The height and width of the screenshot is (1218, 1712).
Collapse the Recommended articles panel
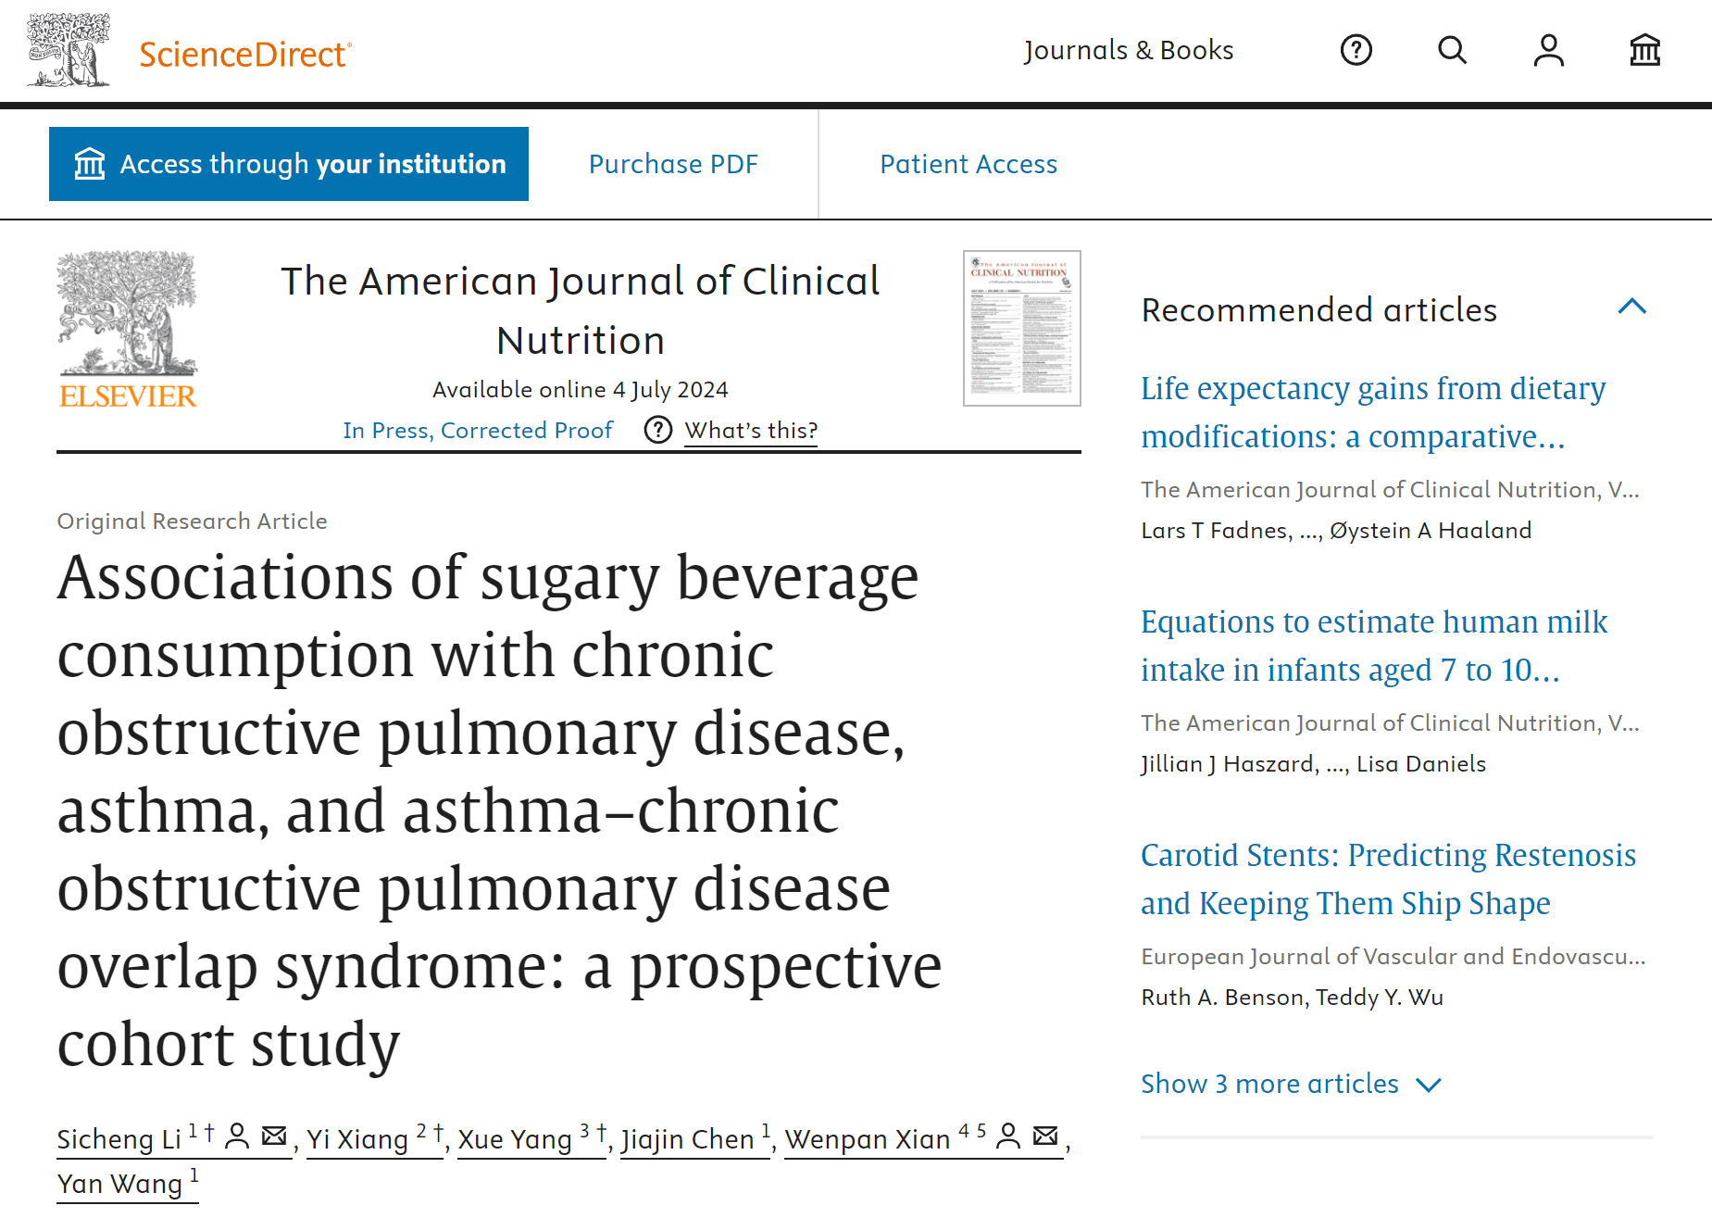click(1631, 307)
